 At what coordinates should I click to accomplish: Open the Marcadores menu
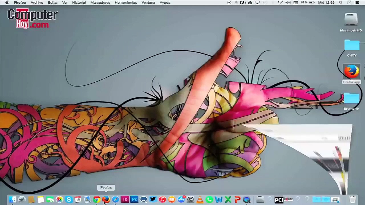click(100, 3)
